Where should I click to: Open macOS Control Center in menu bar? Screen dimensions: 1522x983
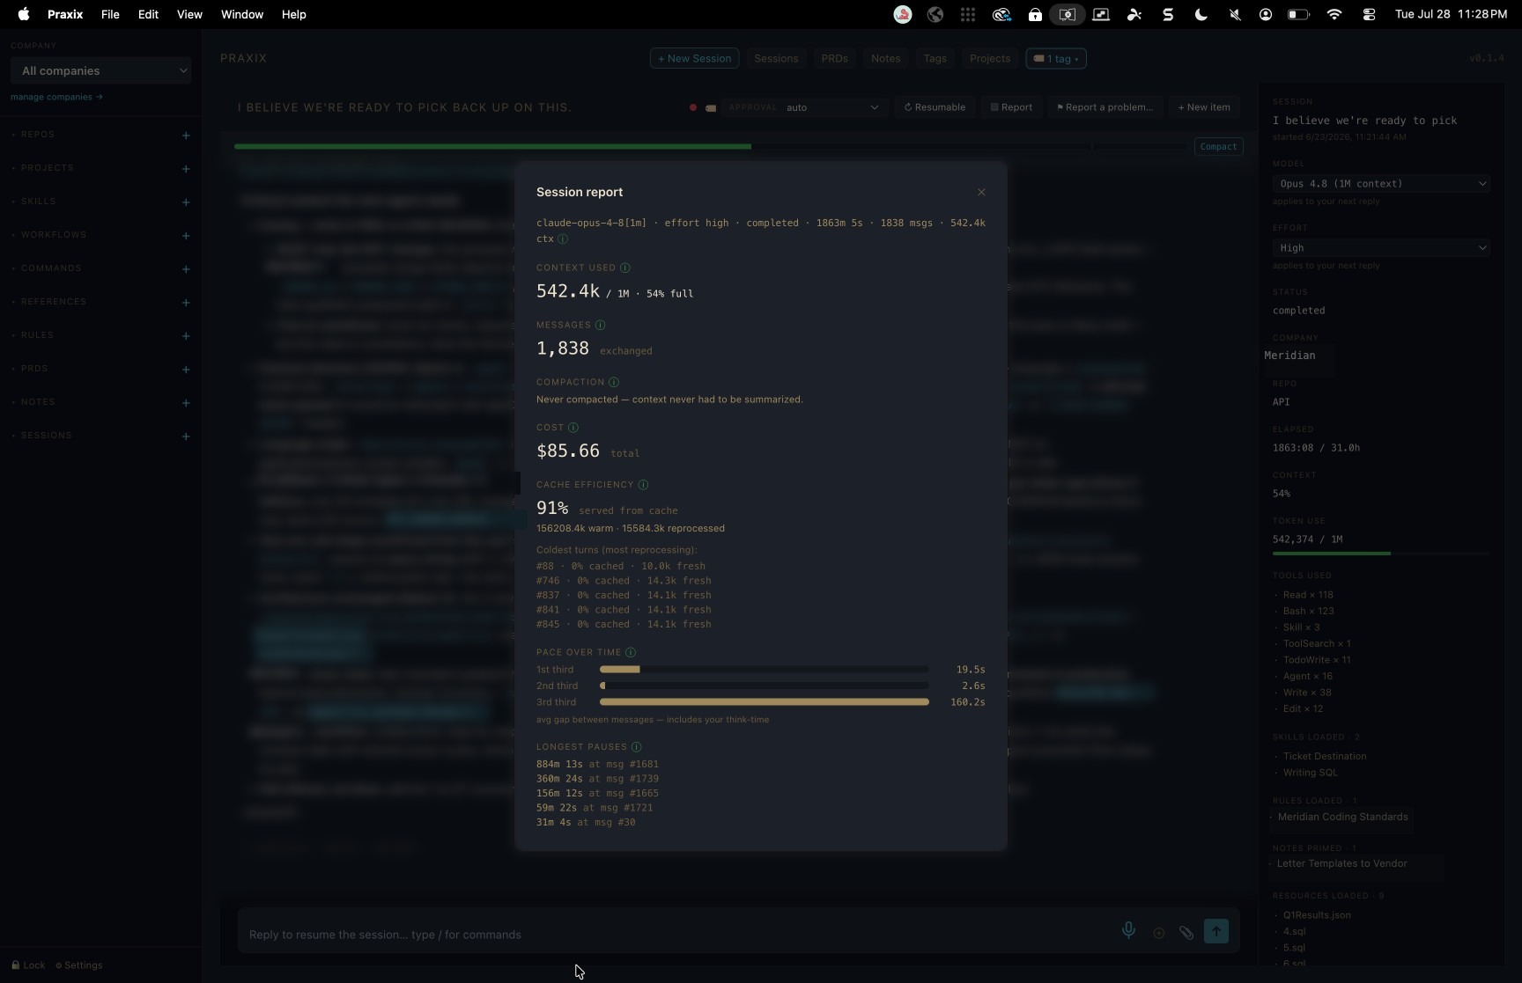[x=1369, y=14]
